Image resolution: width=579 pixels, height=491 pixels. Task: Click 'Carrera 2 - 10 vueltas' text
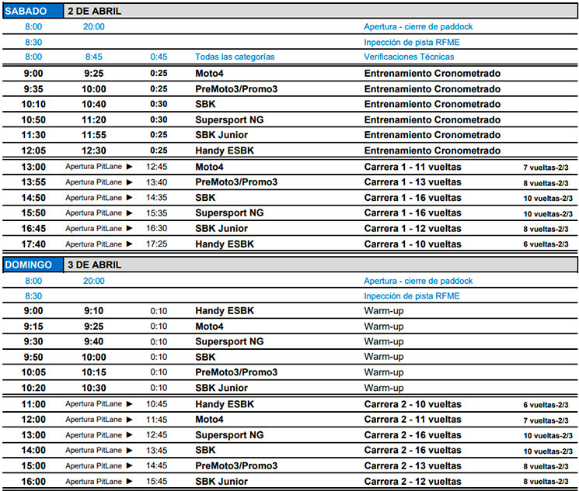(413, 404)
